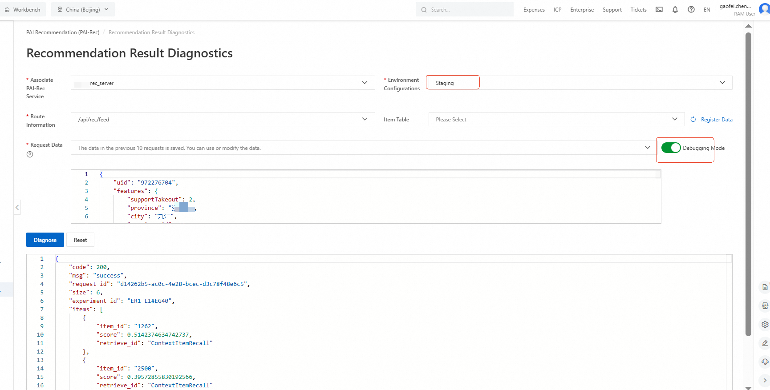Viewport: 770px width, 390px height.
Task: Open the Cloud Shell terminal icon
Action: pos(659,9)
